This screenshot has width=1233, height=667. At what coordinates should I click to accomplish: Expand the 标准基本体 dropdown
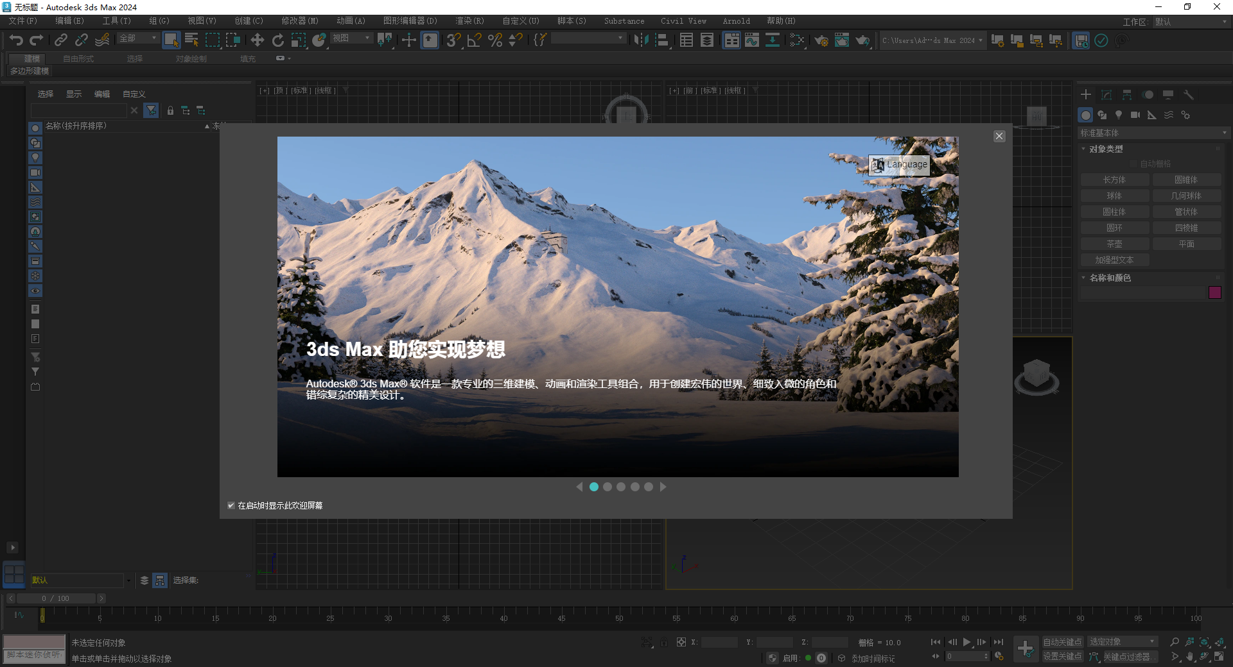point(1153,133)
